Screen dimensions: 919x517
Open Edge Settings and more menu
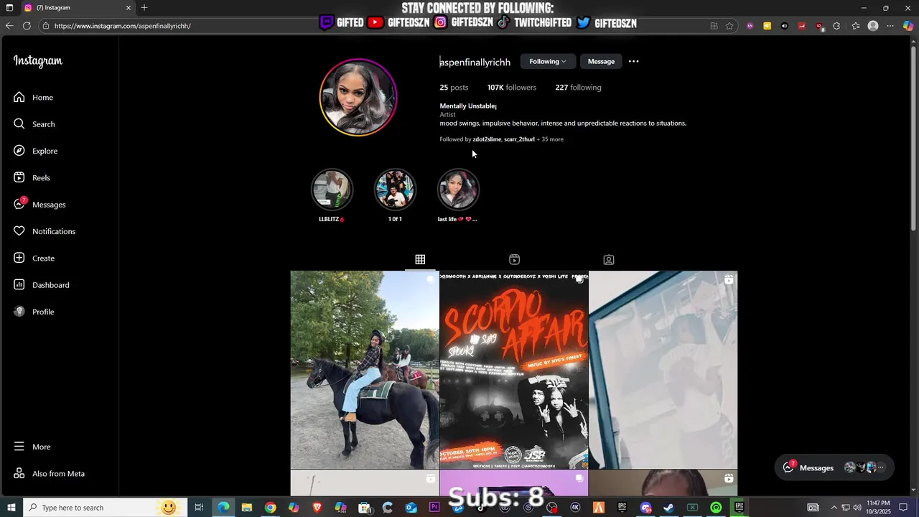tap(890, 26)
